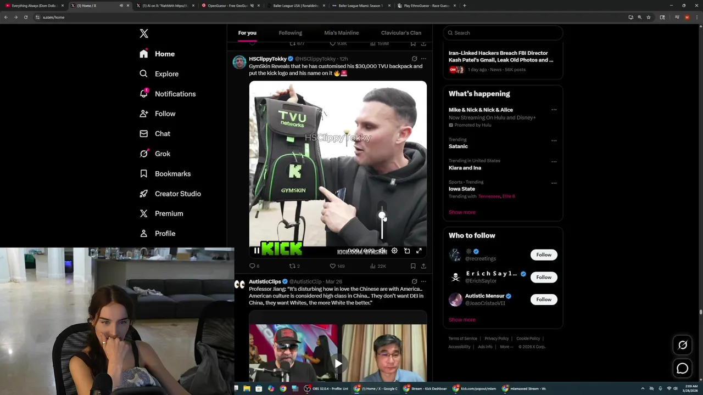Show more under What's happening

point(462,212)
